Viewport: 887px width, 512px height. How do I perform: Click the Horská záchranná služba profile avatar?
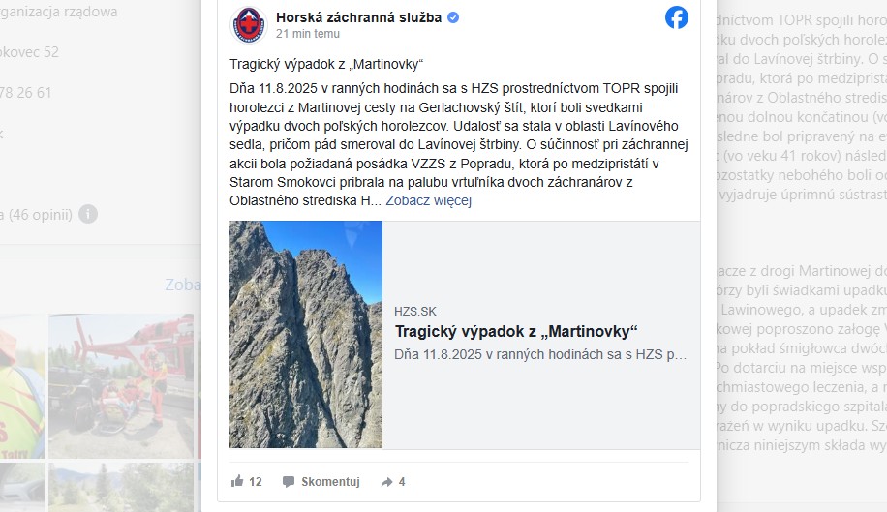click(x=248, y=25)
